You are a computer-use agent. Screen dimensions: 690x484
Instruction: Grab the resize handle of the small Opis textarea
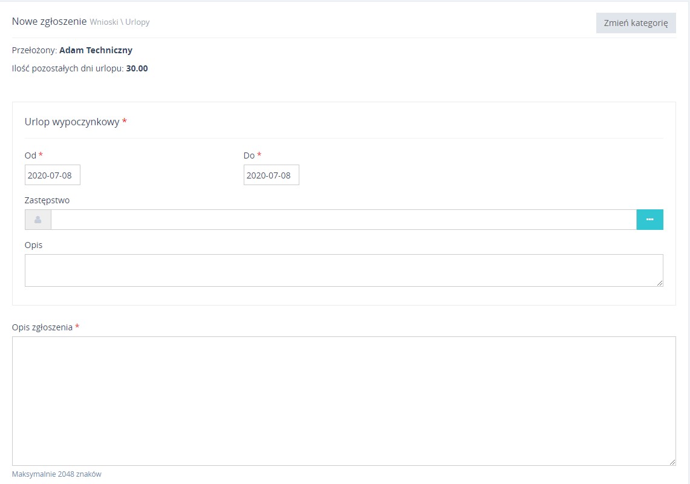(660, 283)
